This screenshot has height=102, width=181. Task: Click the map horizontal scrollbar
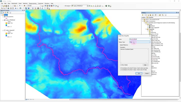(124, 99)
